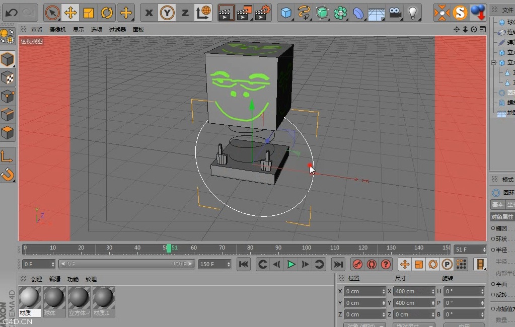
Task: Lock the Y axis
Action: pyautogui.click(x=167, y=11)
